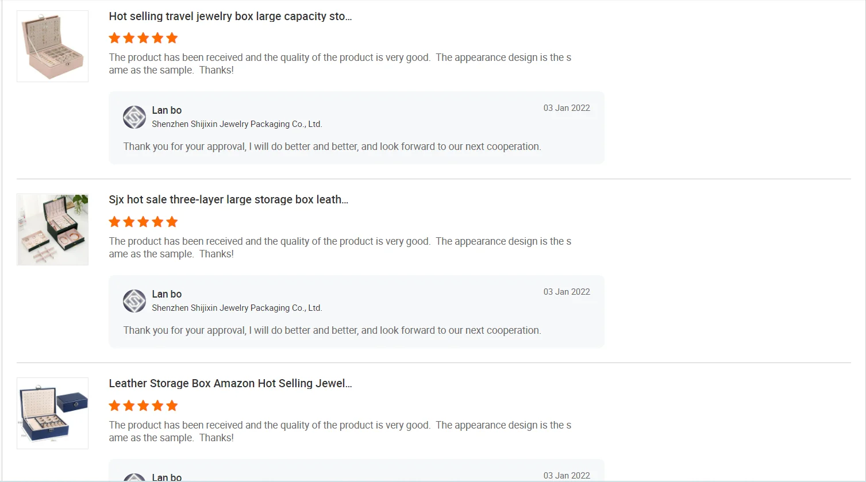Select "Lan bo" name in Sjx storage box reply
Image resolution: width=866 pixels, height=482 pixels.
pyautogui.click(x=167, y=294)
